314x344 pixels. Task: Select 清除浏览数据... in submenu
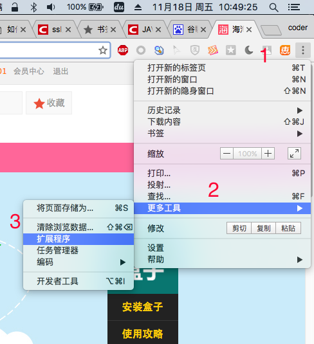click(78, 227)
